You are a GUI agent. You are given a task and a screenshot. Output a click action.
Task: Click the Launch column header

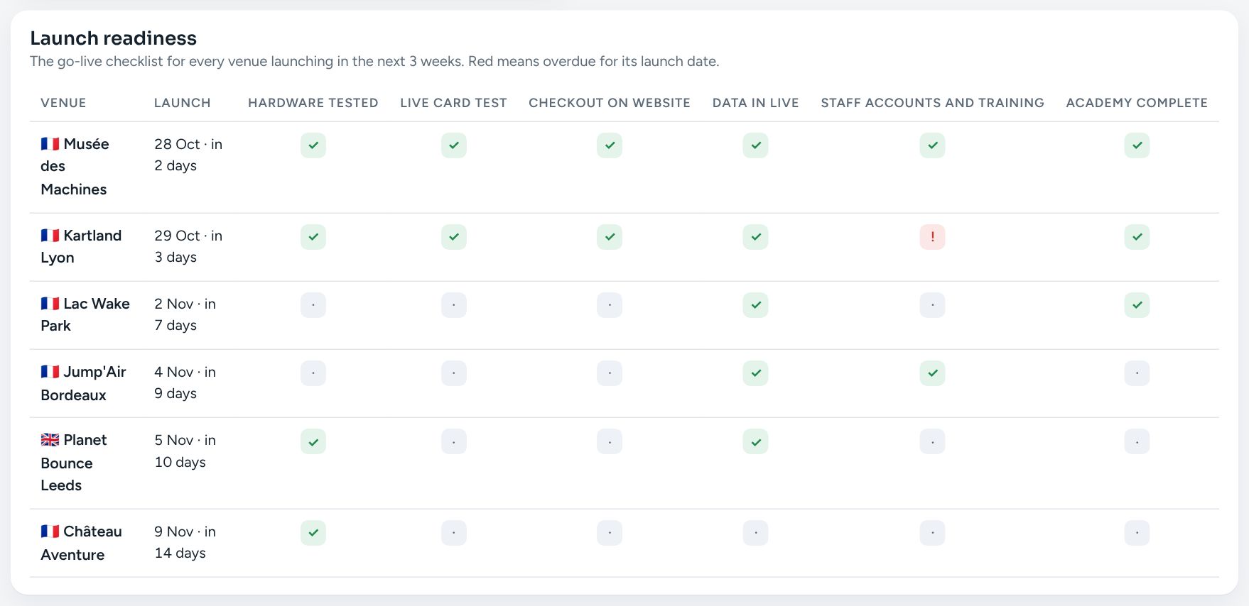(183, 103)
